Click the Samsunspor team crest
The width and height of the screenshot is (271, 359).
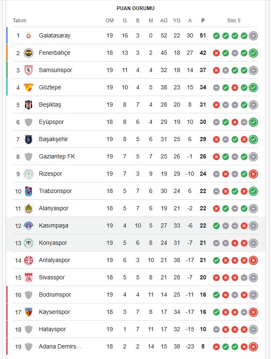(29, 70)
